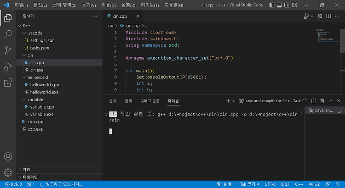
Task: Split the editor to the right
Action: pos(328,16)
